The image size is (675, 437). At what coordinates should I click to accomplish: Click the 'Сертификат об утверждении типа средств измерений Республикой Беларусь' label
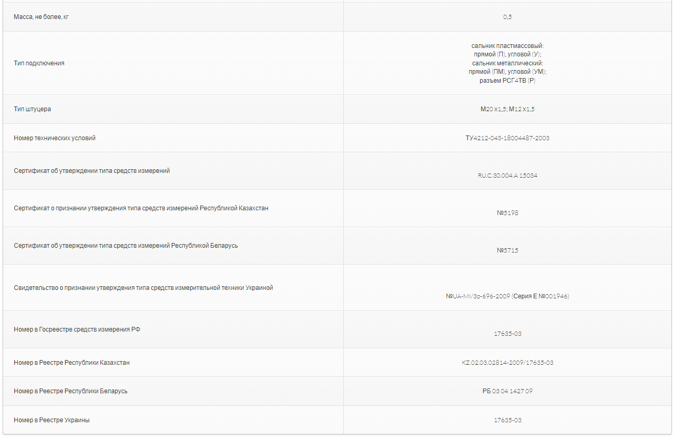126,246
